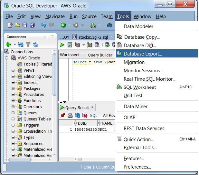Select Database Export from Tools menu
The width and height of the screenshot is (199, 175).
click(157, 54)
